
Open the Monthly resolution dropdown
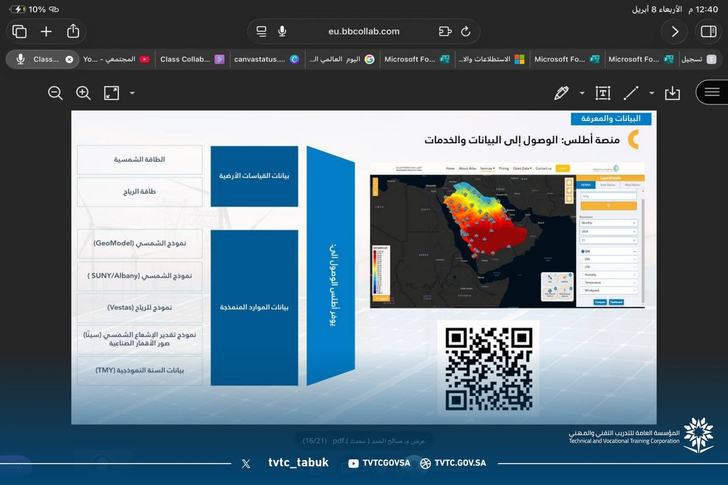[608, 222]
